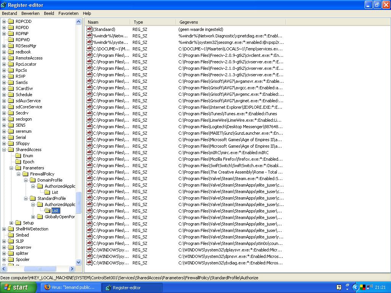Click the RDPCDD folder icon
391x293 pixels.
click(x=11, y=21)
